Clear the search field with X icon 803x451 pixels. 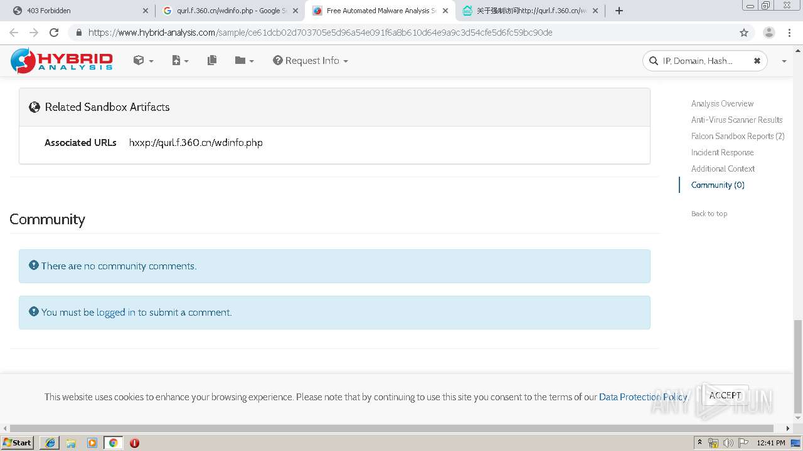tap(757, 61)
